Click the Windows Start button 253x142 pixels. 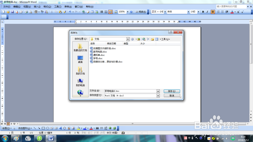(5, 138)
